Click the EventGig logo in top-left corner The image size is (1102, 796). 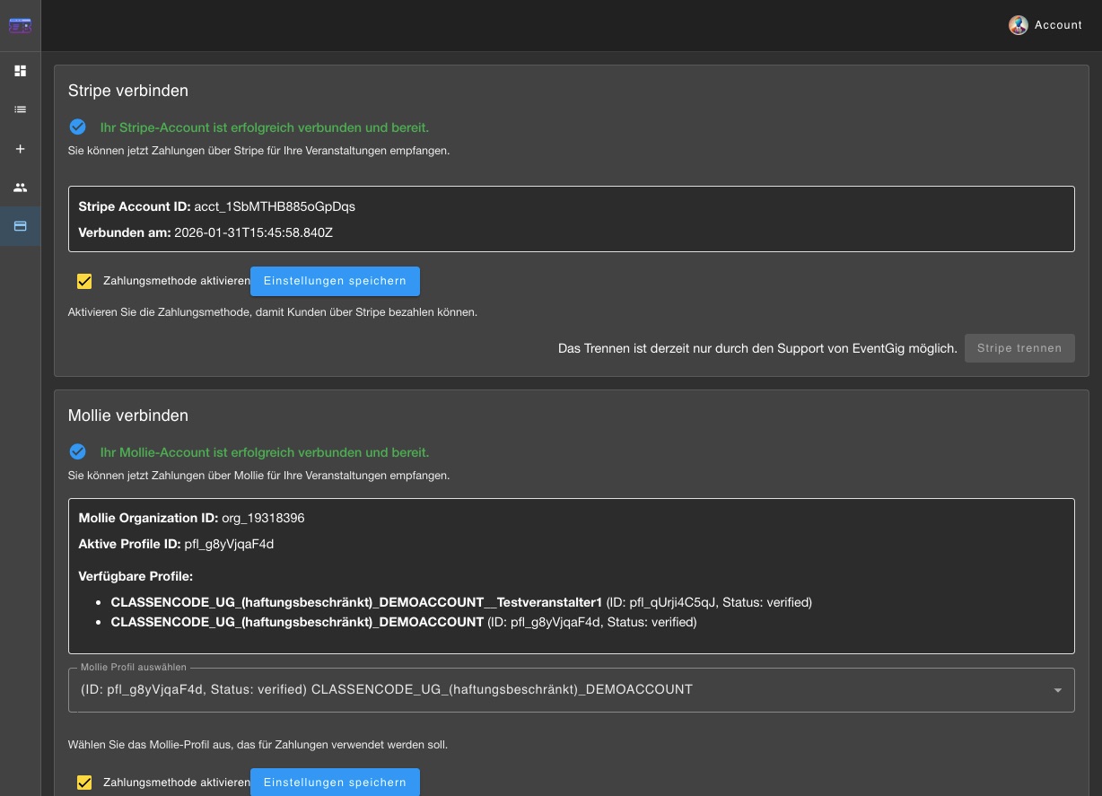(20, 25)
